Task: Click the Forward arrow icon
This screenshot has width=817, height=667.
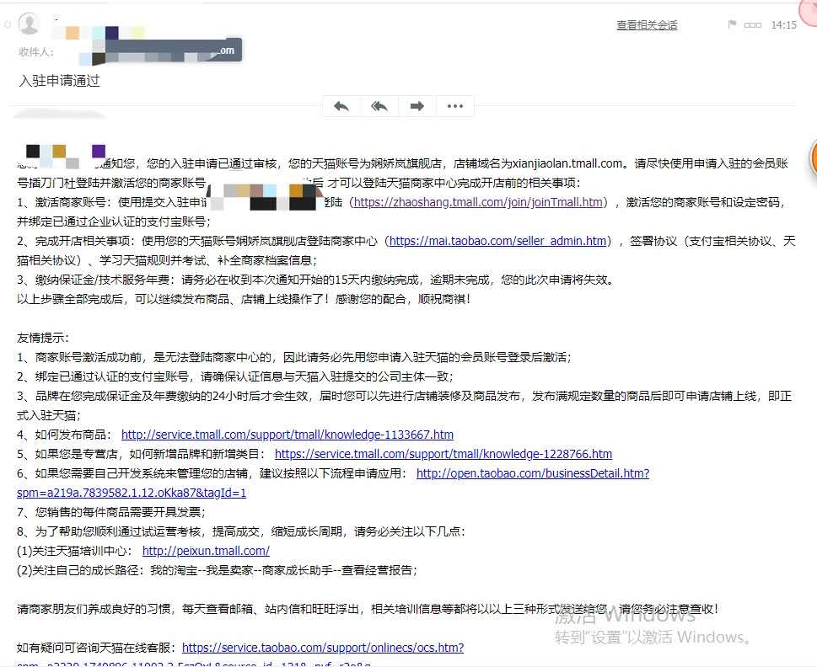Action: 417,107
